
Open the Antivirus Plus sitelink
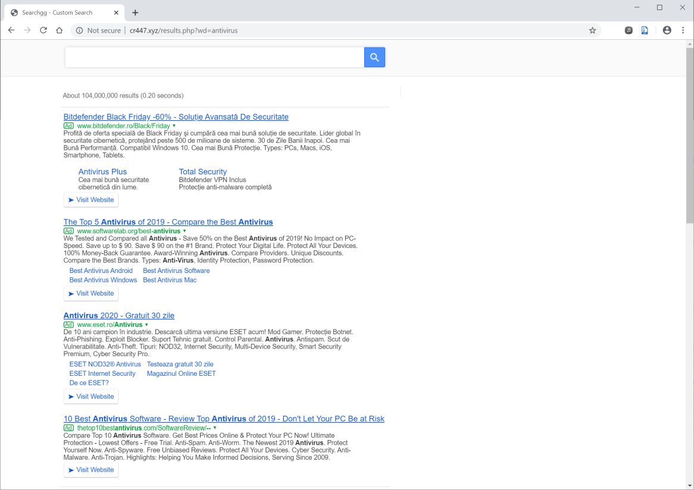[103, 172]
